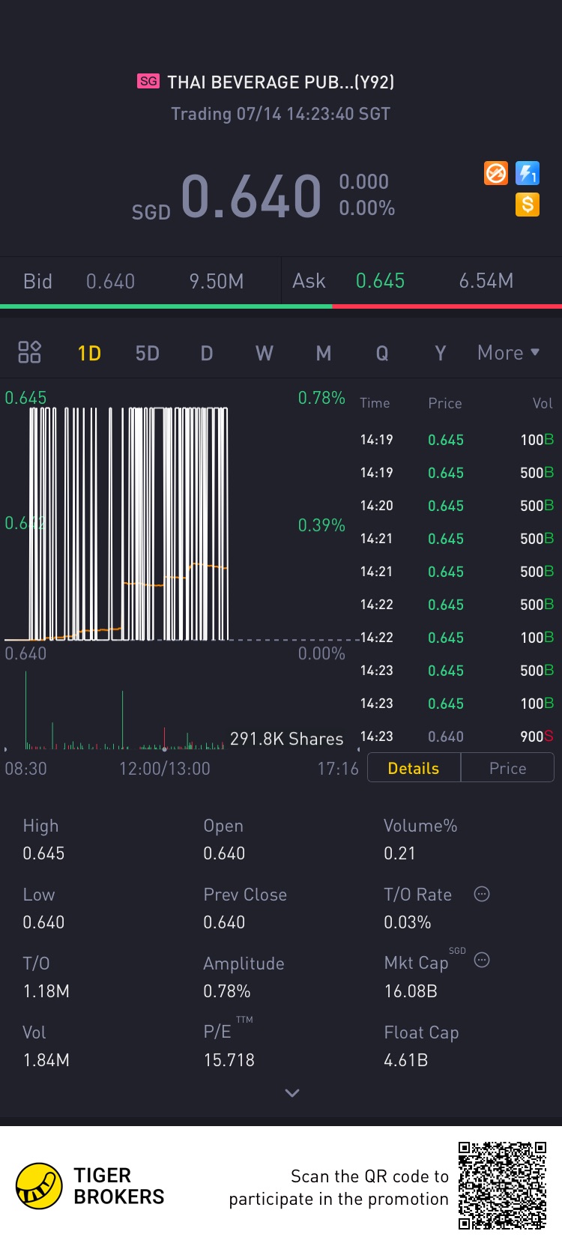Tap the Ask price 0.645

[380, 281]
